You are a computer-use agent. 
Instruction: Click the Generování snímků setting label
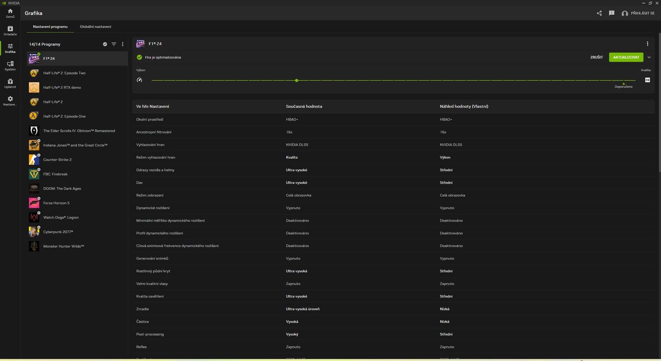point(152,258)
